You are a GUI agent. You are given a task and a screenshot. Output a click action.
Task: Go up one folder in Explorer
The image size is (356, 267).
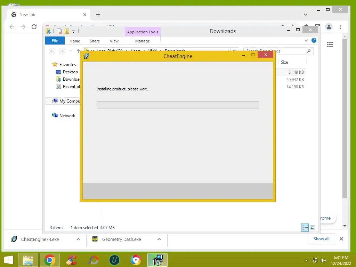78,51
